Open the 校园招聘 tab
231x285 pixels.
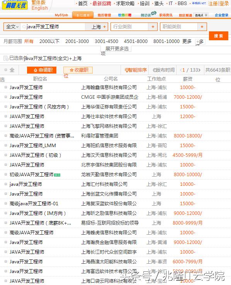(125, 15)
